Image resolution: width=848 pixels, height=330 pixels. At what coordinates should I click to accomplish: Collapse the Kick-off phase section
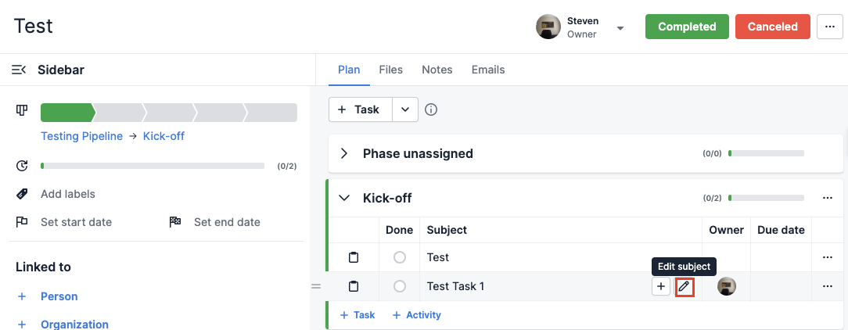pos(344,198)
